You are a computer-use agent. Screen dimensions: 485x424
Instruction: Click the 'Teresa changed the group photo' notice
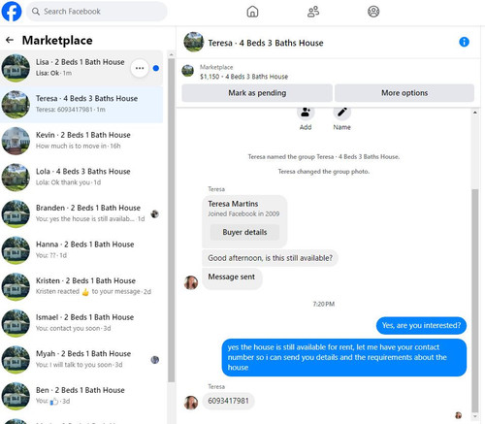324,172
